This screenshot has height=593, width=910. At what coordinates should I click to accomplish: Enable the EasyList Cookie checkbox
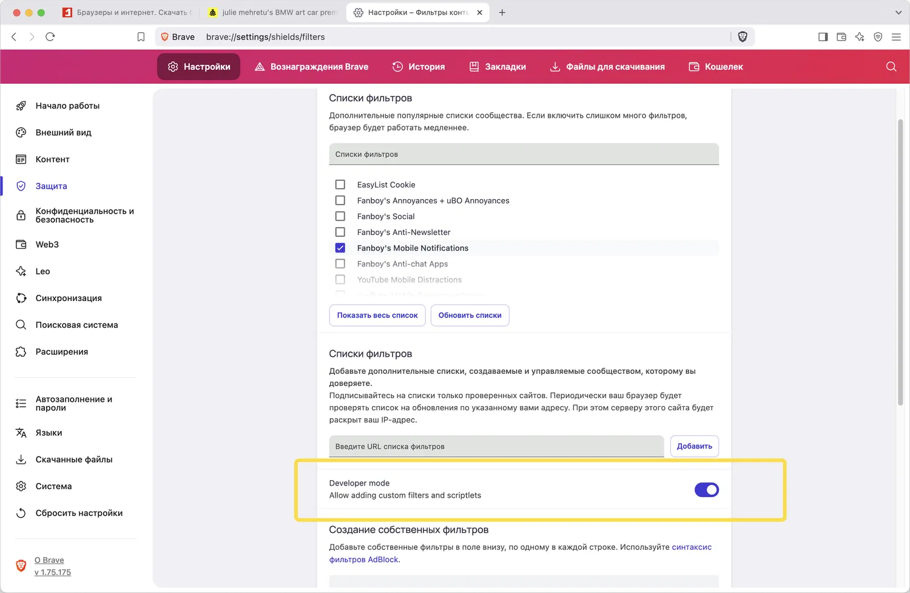pyautogui.click(x=340, y=185)
